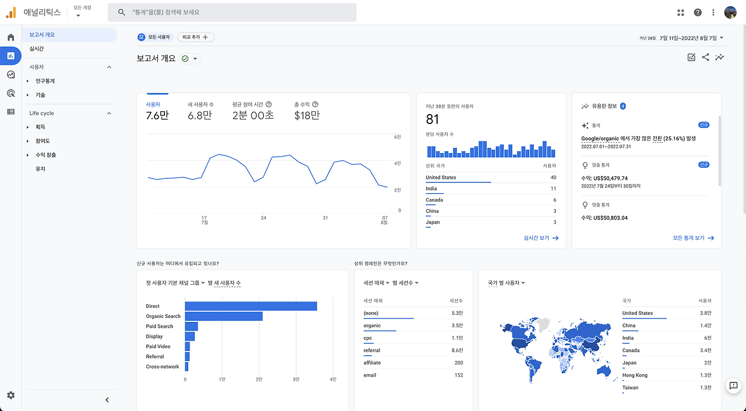Screen dimensions: 746x411
Task: Open the feedback icon at bottom right
Action: pos(734,386)
